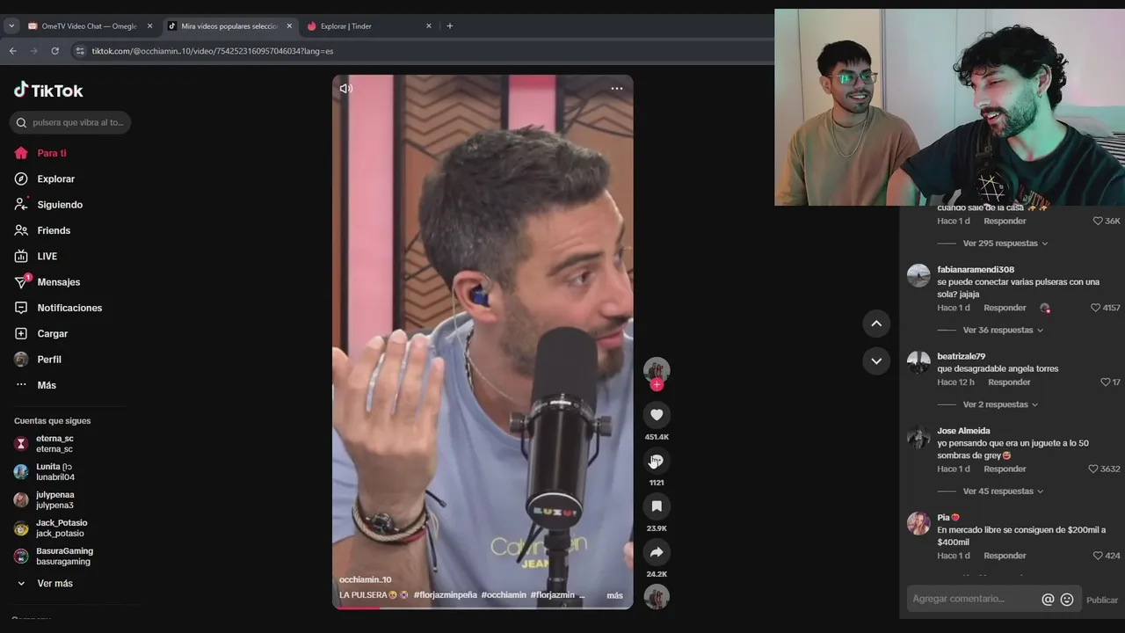The image size is (1125, 633).
Task: Expand Ver 36 respuestas
Action: (1002, 330)
